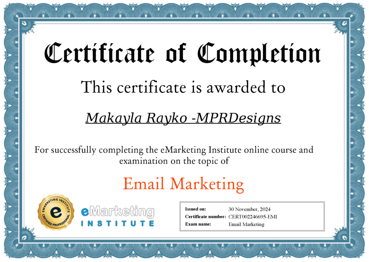Click 'examination on the topic of' line
Viewport: 369px width, 262px height.
click(x=174, y=161)
